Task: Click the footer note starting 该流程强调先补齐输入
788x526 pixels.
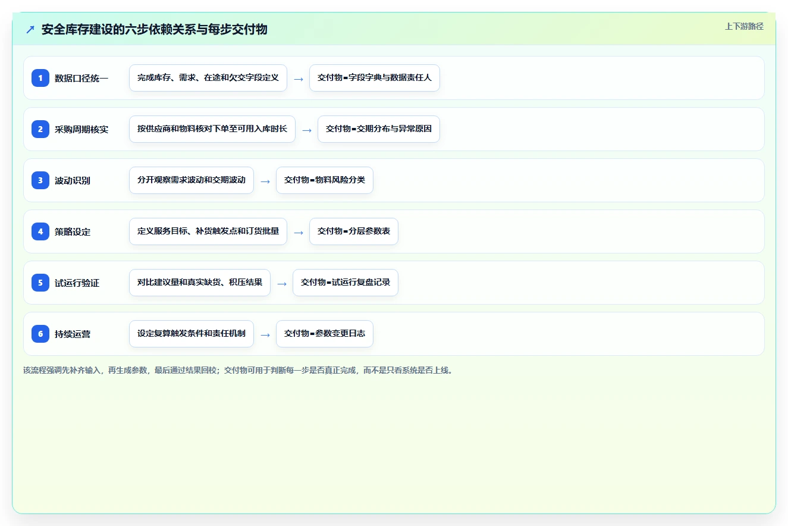Action: pos(238,370)
